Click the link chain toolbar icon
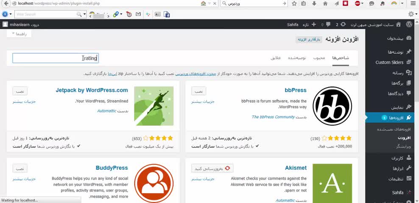Screen dimensions: 419x203 116,14
